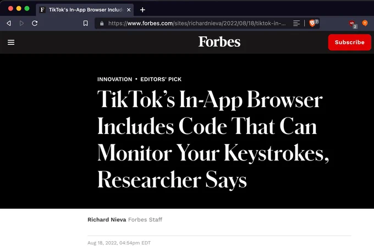Open reader mode from the address bar

[x=296, y=23]
